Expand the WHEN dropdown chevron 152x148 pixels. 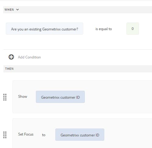click(17, 9)
